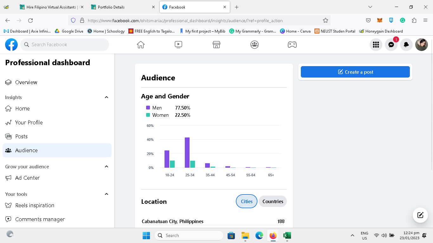
Task: Collapse the Grow your audience section
Action: pyautogui.click(x=107, y=167)
